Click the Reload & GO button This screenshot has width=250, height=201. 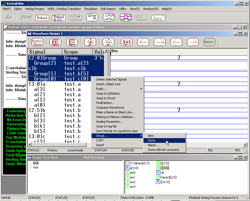coord(59,18)
